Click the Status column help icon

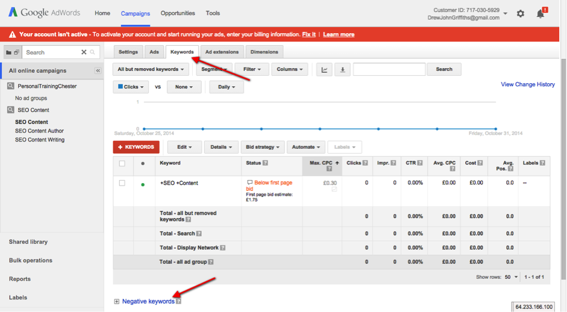tap(265, 163)
